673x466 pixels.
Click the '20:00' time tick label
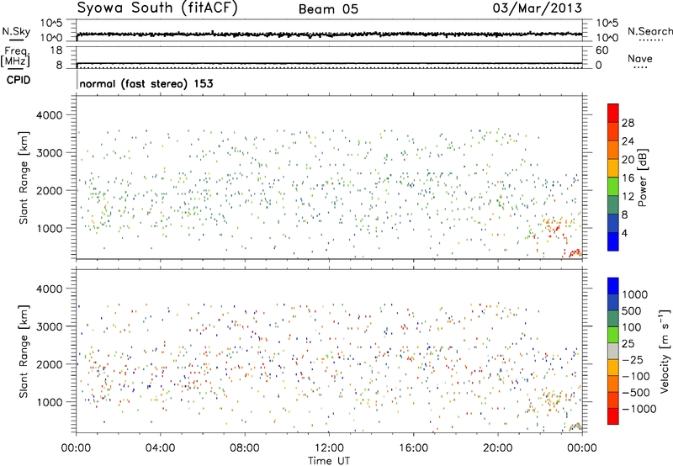498,448
